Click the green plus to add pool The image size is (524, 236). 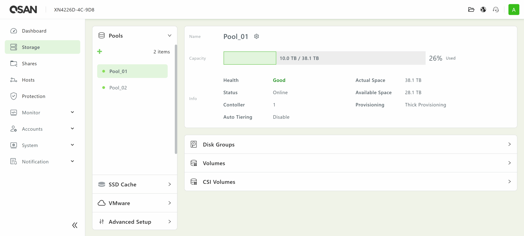[100, 52]
